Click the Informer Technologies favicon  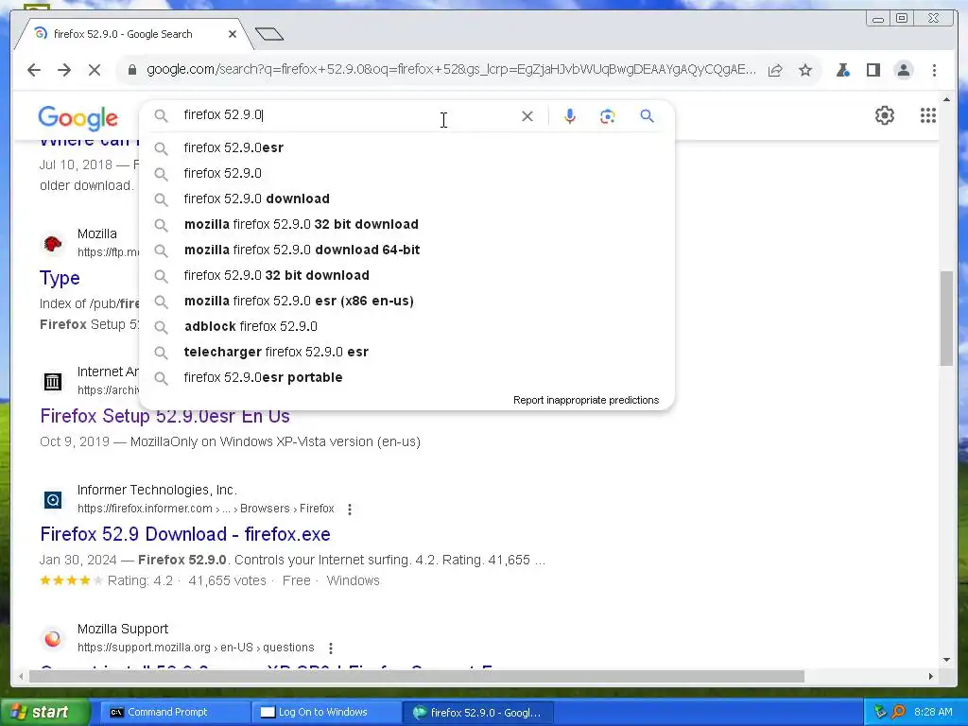[53, 499]
